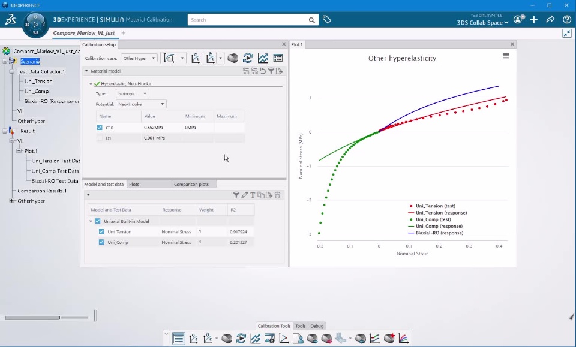Click the sigma-epsilon stress-strain icon in Calibration setup
576x347 pixels.
coord(196,58)
